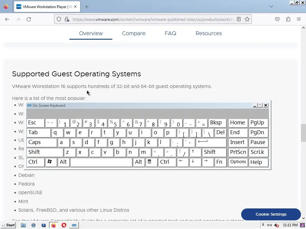The height and width of the screenshot is (229, 306).
Task: Click the down arrow key on keyboard
Action: coord(195,162)
